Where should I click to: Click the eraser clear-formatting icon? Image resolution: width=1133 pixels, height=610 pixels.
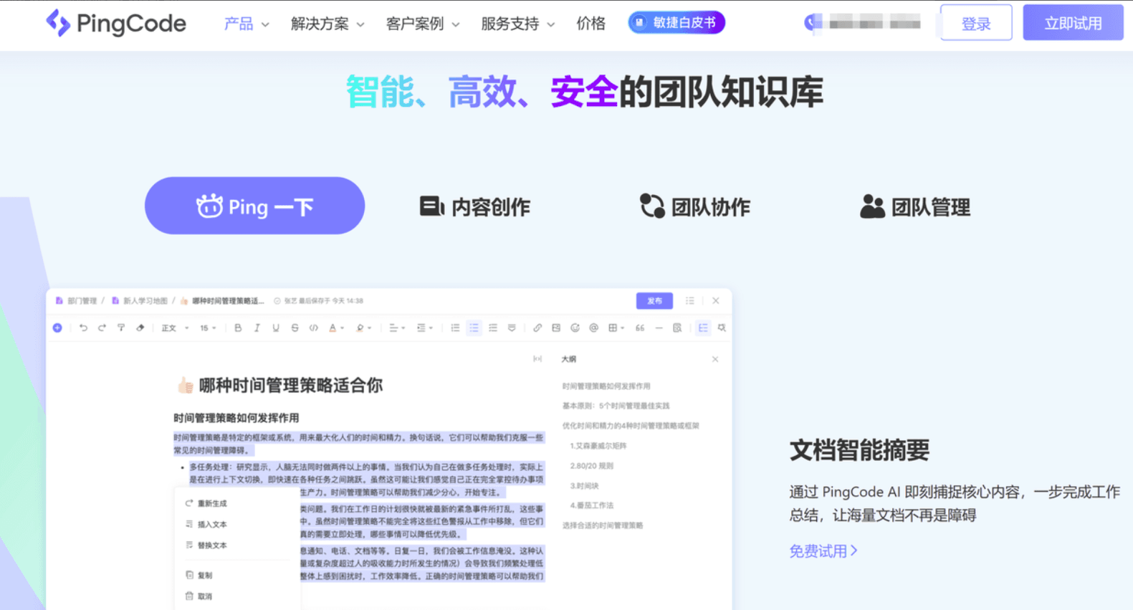click(140, 328)
